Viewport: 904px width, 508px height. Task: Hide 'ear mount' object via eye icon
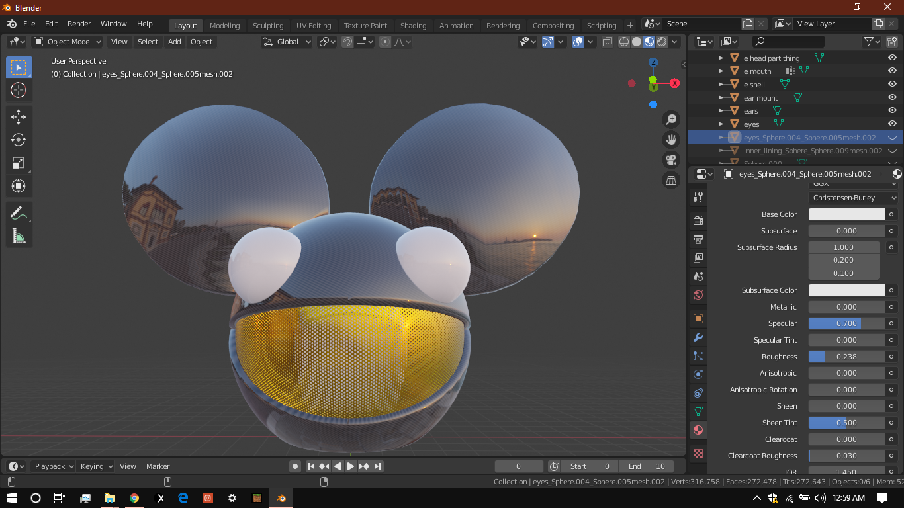[892, 98]
